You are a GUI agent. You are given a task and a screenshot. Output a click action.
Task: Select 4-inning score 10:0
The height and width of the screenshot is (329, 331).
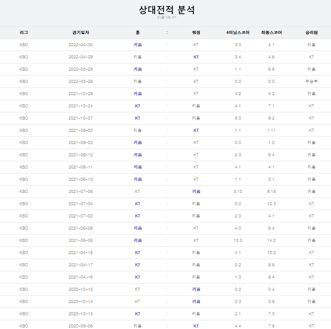pos(238,241)
